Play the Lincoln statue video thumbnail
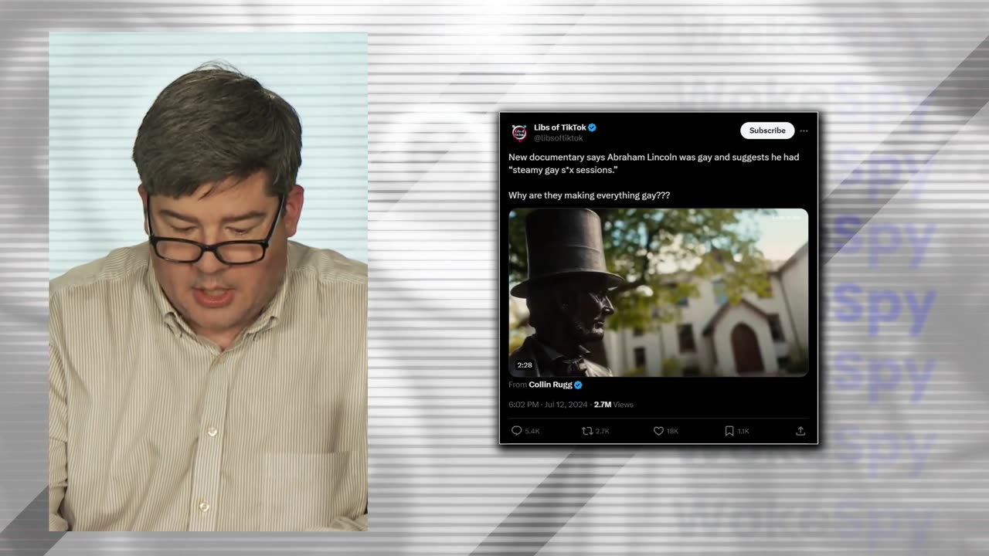The image size is (989, 556). (x=658, y=293)
